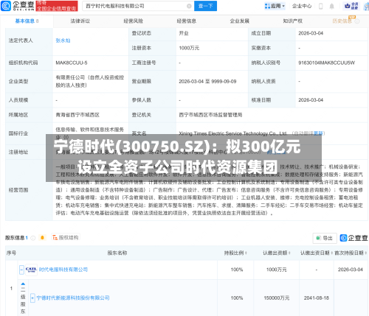Sort by the 认缴出资日期 column
This screenshot has height=316, width=369.
(x=317, y=253)
